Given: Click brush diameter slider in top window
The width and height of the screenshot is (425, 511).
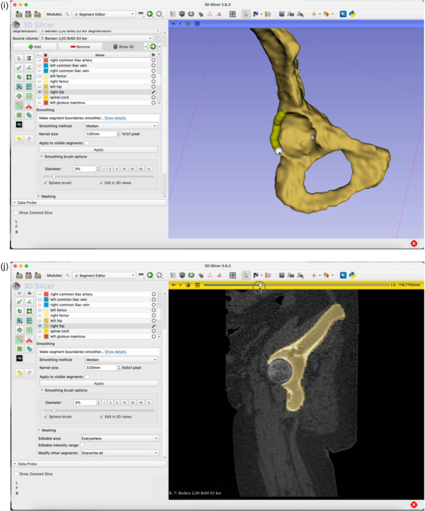Looking at the screenshot, I should 99,177.
